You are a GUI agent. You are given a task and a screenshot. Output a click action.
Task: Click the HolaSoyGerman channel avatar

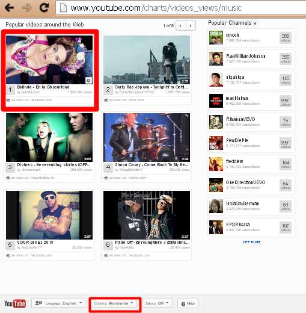coord(216,206)
